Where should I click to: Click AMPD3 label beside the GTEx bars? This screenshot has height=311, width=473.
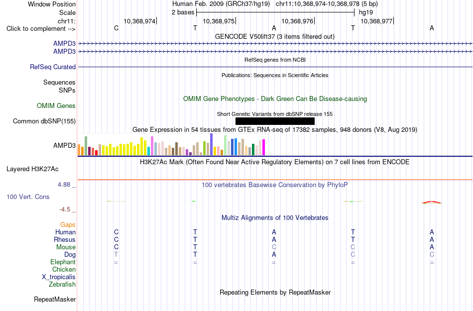pyautogui.click(x=65, y=146)
